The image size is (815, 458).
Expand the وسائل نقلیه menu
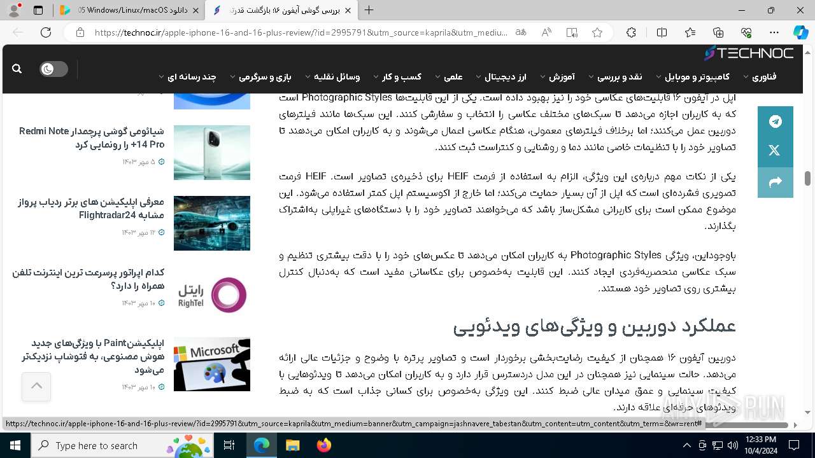(332, 77)
